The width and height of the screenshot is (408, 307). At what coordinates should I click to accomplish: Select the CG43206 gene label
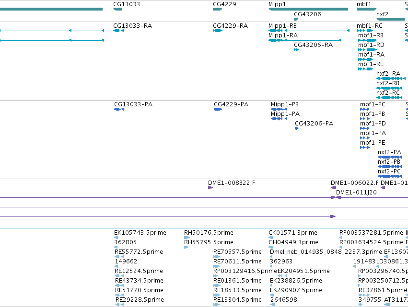pyautogui.click(x=307, y=14)
